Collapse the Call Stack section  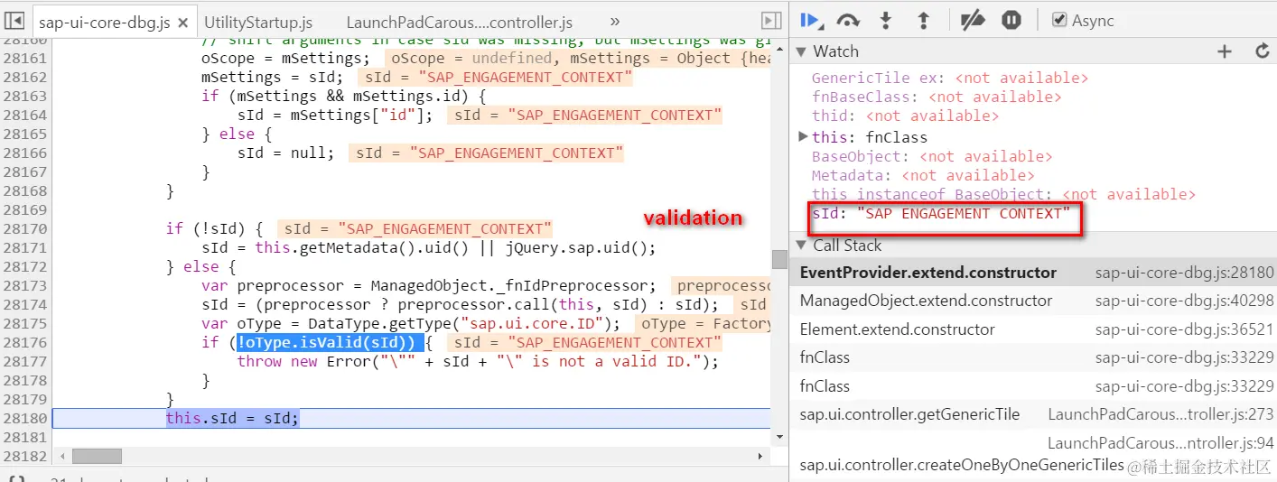pos(801,246)
